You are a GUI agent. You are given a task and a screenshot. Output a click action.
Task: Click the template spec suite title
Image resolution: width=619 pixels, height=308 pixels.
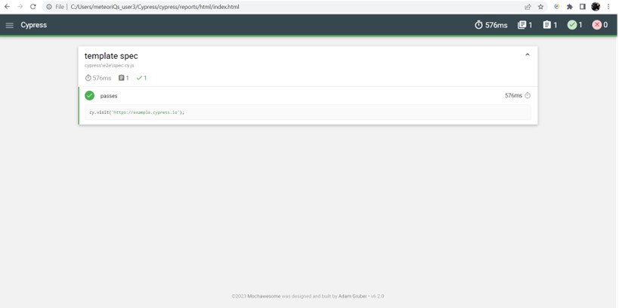(111, 56)
